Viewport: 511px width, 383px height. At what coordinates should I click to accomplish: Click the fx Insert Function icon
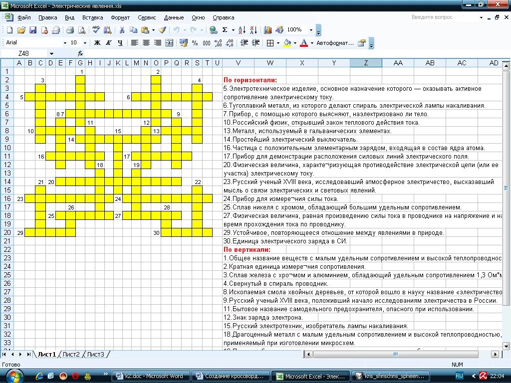[80, 53]
